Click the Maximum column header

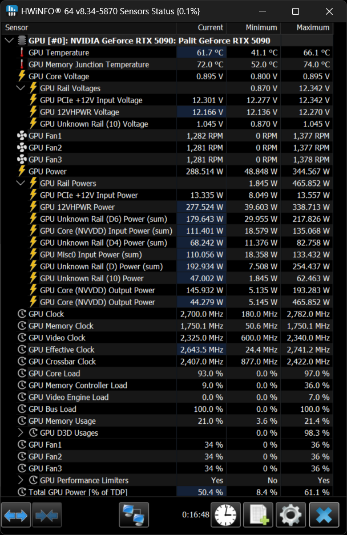(x=306, y=27)
